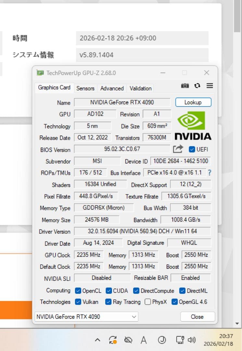Click the Pixel Fillrate value 448.8 GPixel/s
The width and height of the screenshot is (242, 351).
tap(96, 196)
